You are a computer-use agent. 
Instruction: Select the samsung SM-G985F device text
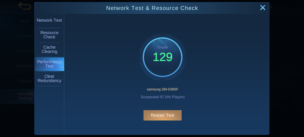click(162, 90)
